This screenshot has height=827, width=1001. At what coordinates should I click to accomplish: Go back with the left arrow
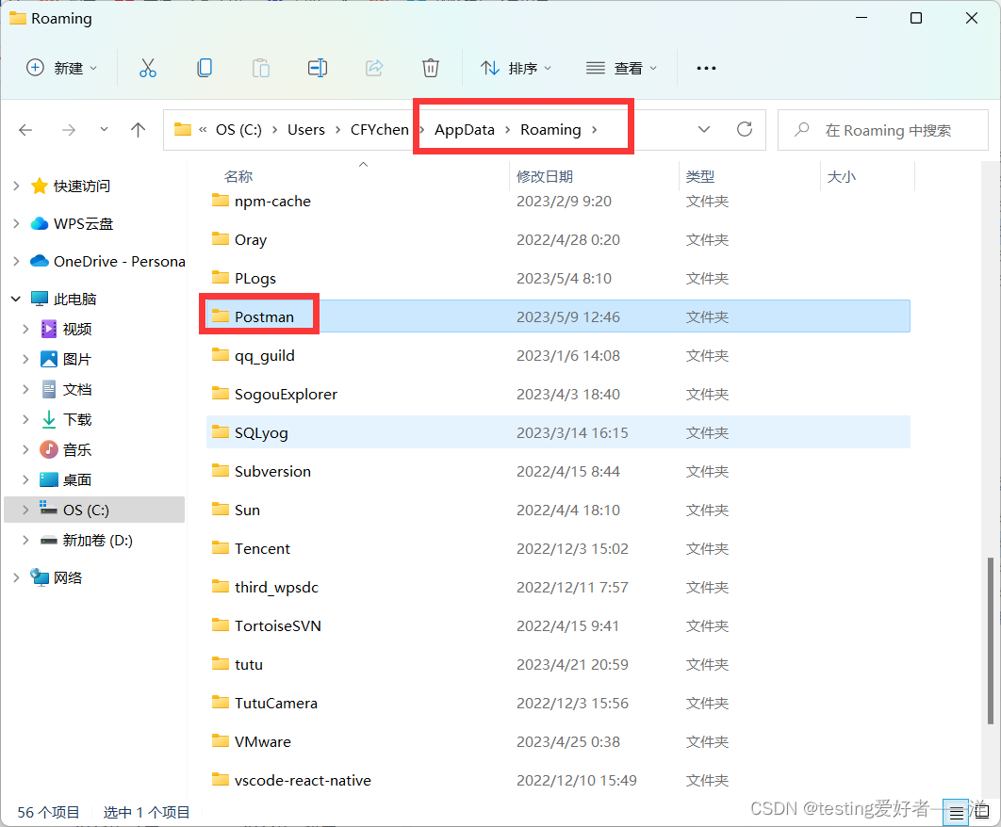25,130
